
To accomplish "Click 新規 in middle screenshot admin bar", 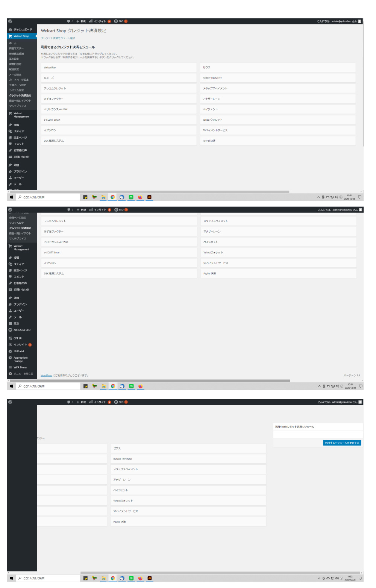I will pos(81,210).
